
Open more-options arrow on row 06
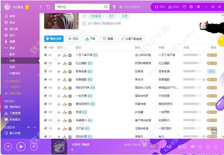[70, 96]
